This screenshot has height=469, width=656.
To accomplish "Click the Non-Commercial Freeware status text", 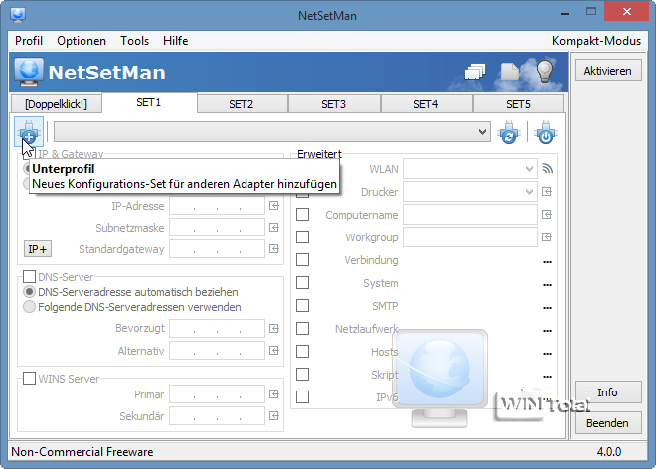I will pos(82,452).
